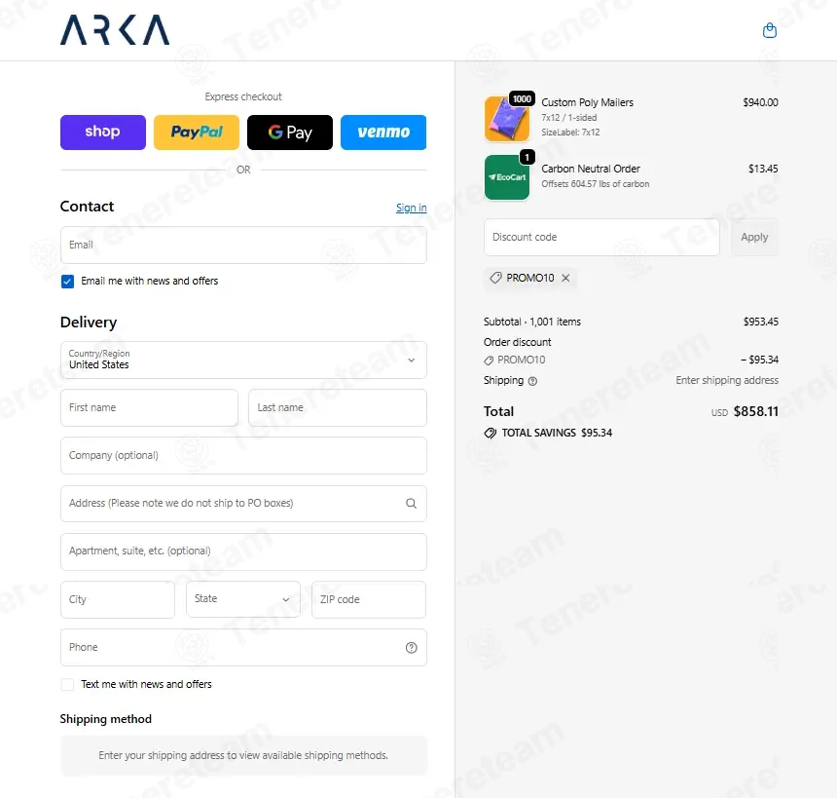837x798 pixels.
Task: Click the Shipping info question mark icon
Action: click(532, 381)
